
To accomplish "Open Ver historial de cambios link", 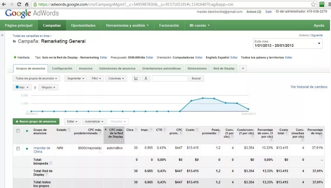I will pyautogui.click(x=309, y=87).
